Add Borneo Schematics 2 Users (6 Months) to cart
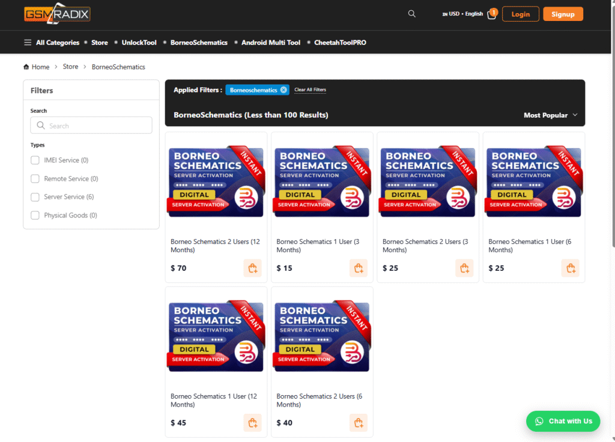The height and width of the screenshot is (442, 615). pyautogui.click(x=358, y=423)
